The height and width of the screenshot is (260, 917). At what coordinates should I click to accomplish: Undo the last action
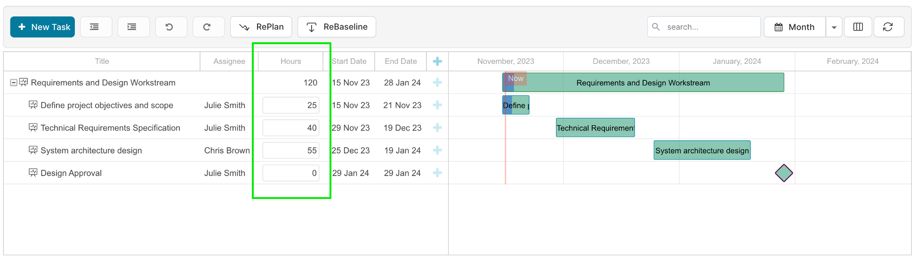point(171,27)
